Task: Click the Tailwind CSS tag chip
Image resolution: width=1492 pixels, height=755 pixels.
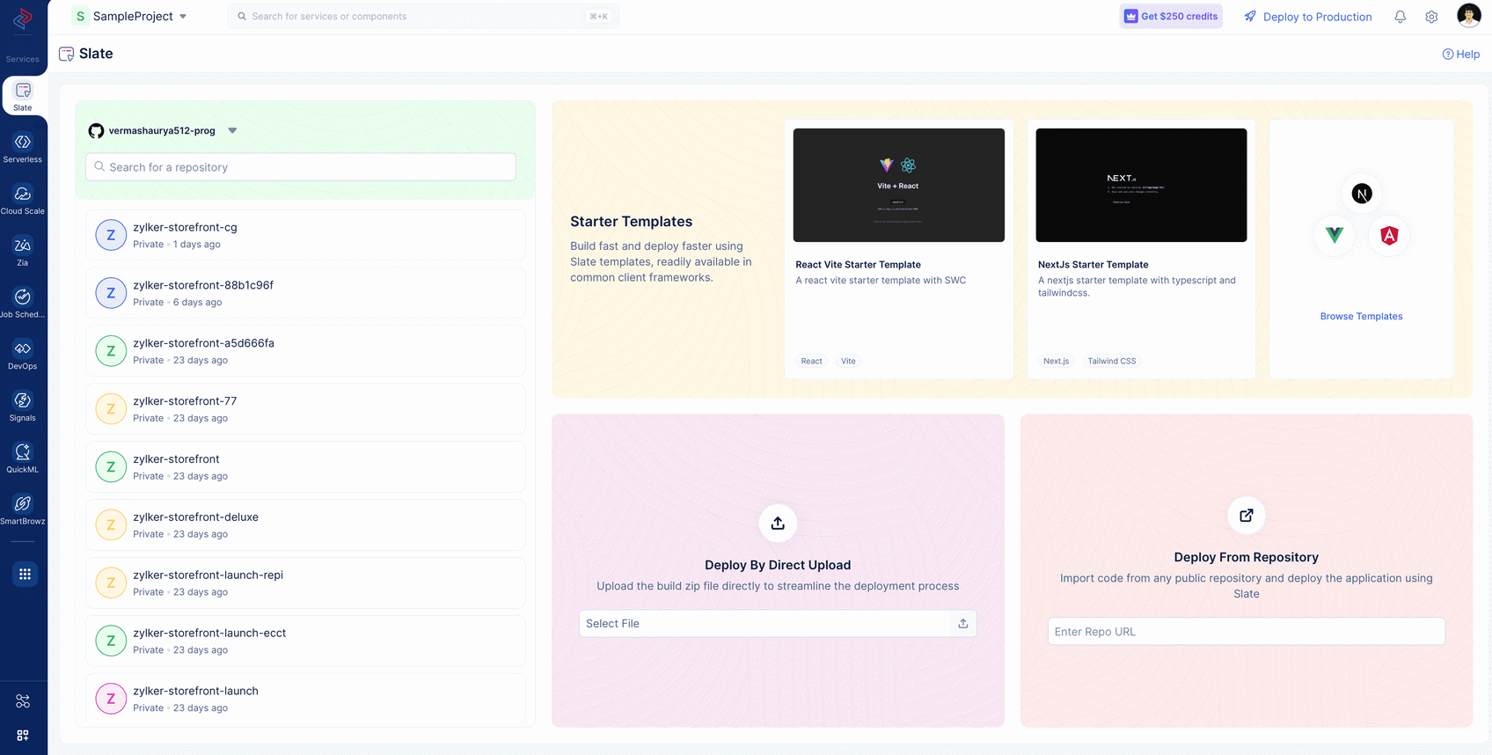Action: click(x=1111, y=361)
